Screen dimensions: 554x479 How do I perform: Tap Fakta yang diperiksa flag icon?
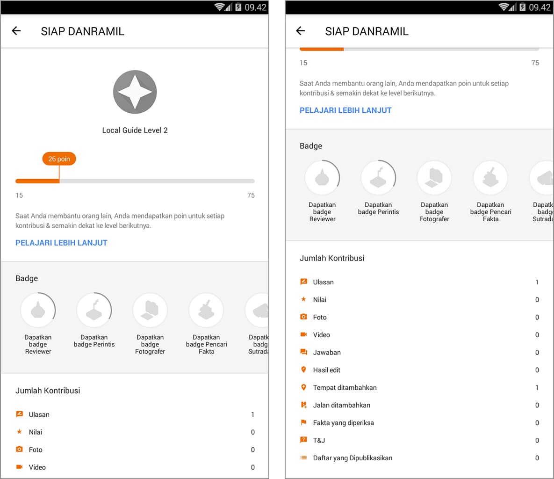(x=303, y=422)
